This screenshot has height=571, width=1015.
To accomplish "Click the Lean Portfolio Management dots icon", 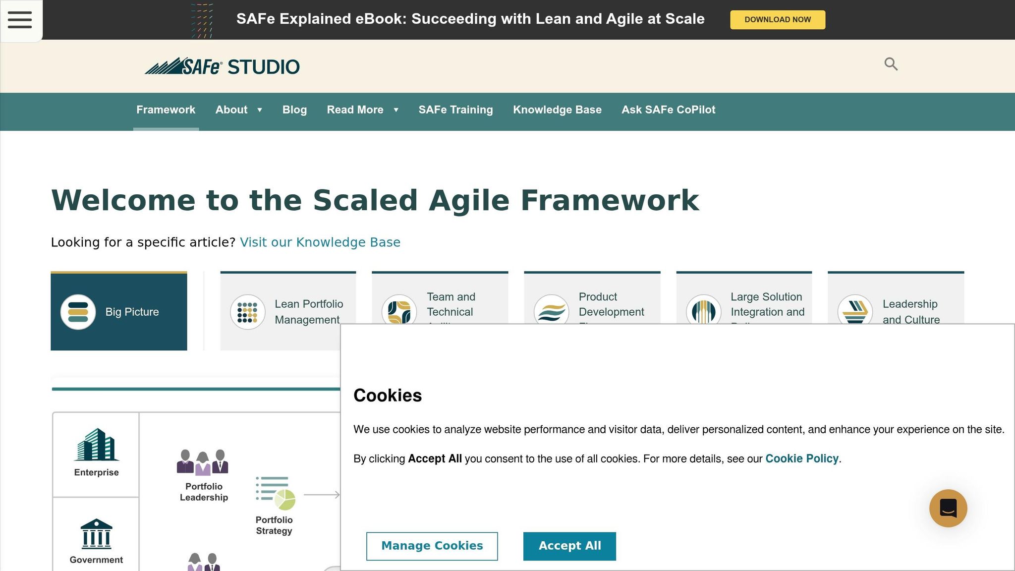I will tap(247, 312).
